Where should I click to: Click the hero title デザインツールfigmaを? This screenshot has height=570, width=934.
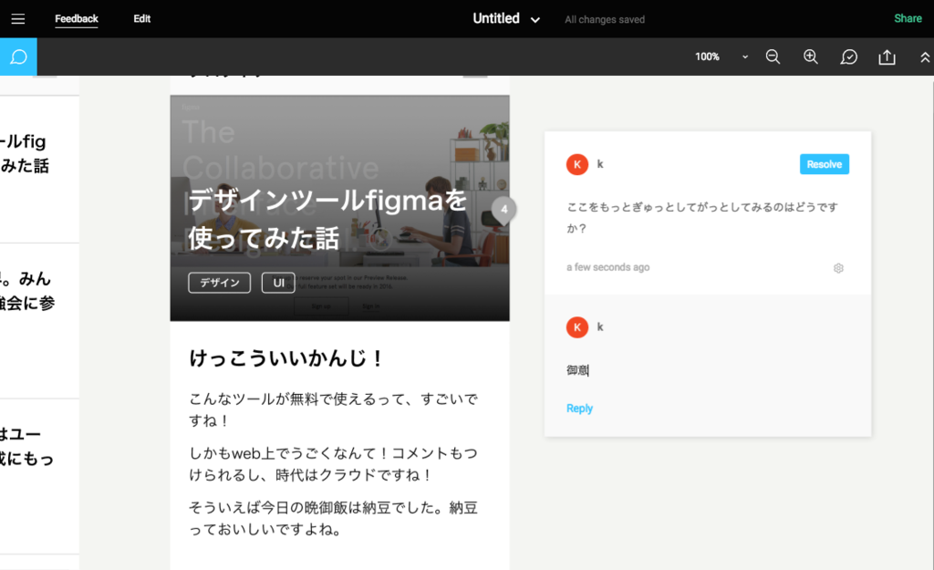(327, 200)
